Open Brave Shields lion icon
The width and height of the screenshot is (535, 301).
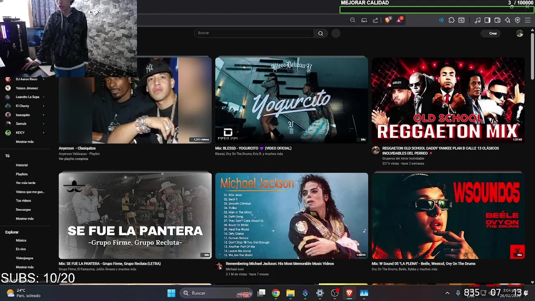387,20
